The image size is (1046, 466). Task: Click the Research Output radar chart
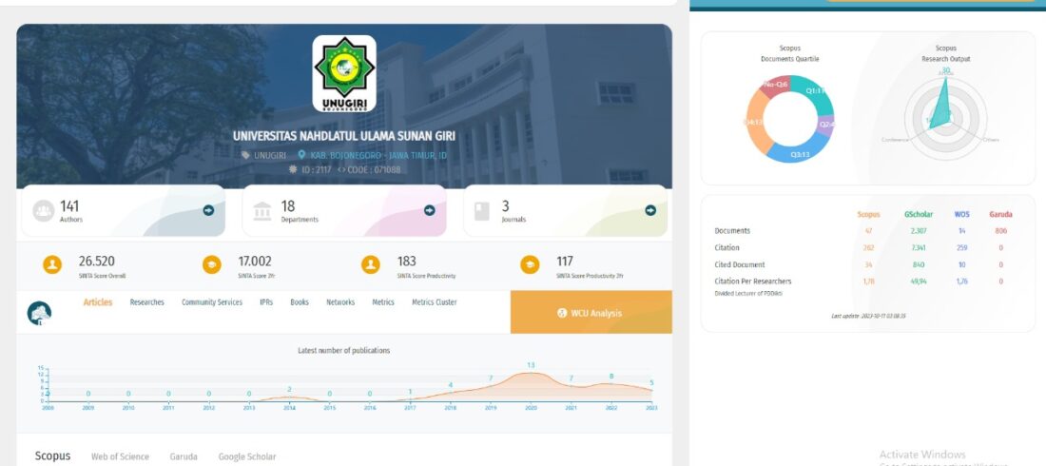[x=945, y=118]
